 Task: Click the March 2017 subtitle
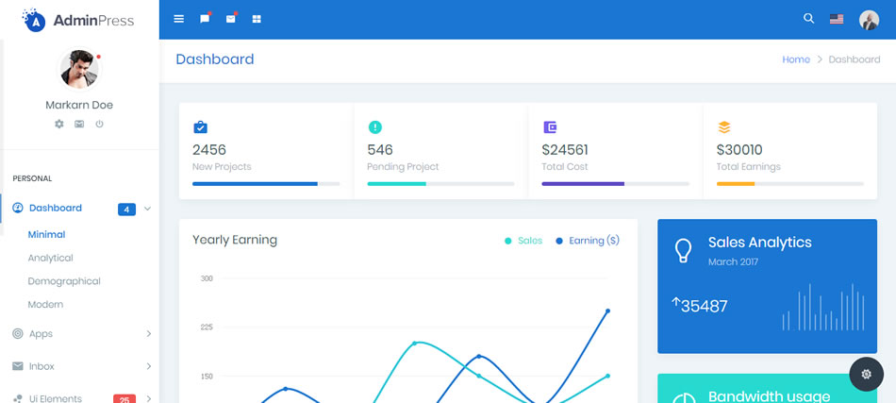[733, 262]
